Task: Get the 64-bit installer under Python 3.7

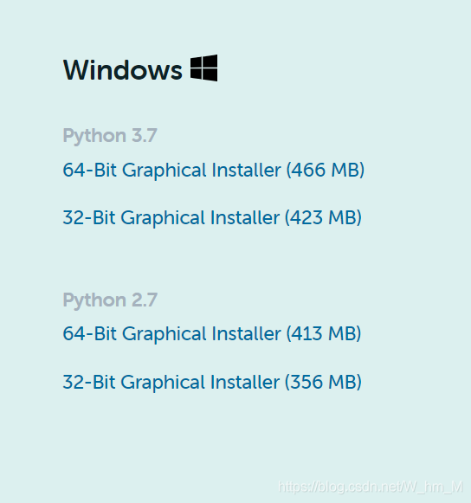Action: click(213, 170)
